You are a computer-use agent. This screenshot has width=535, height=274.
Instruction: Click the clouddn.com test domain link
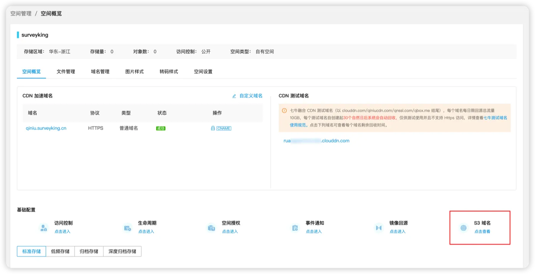[x=316, y=141]
